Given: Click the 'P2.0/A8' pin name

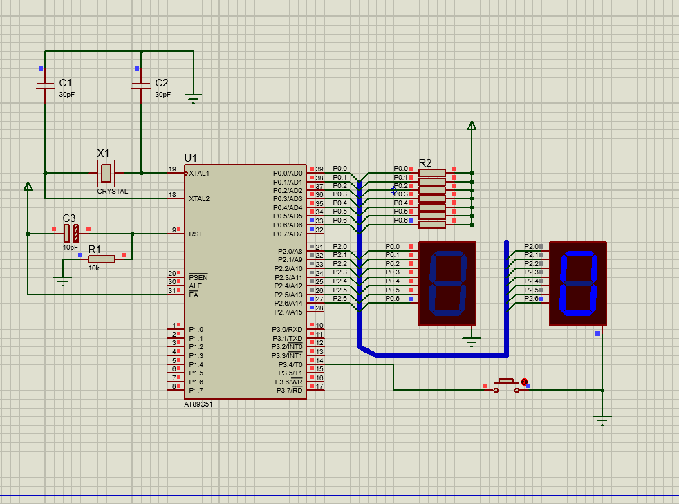Looking at the screenshot, I should [290, 251].
